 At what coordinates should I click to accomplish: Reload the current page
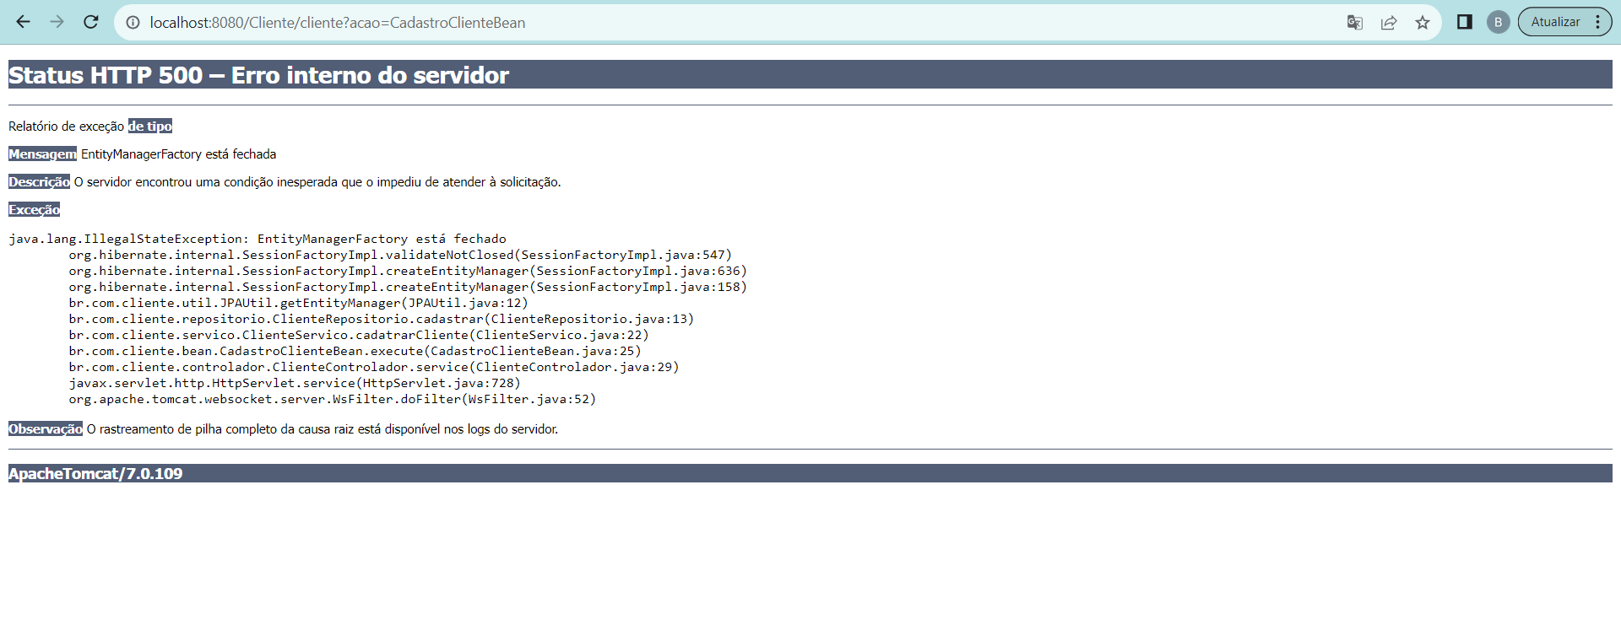click(x=91, y=22)
